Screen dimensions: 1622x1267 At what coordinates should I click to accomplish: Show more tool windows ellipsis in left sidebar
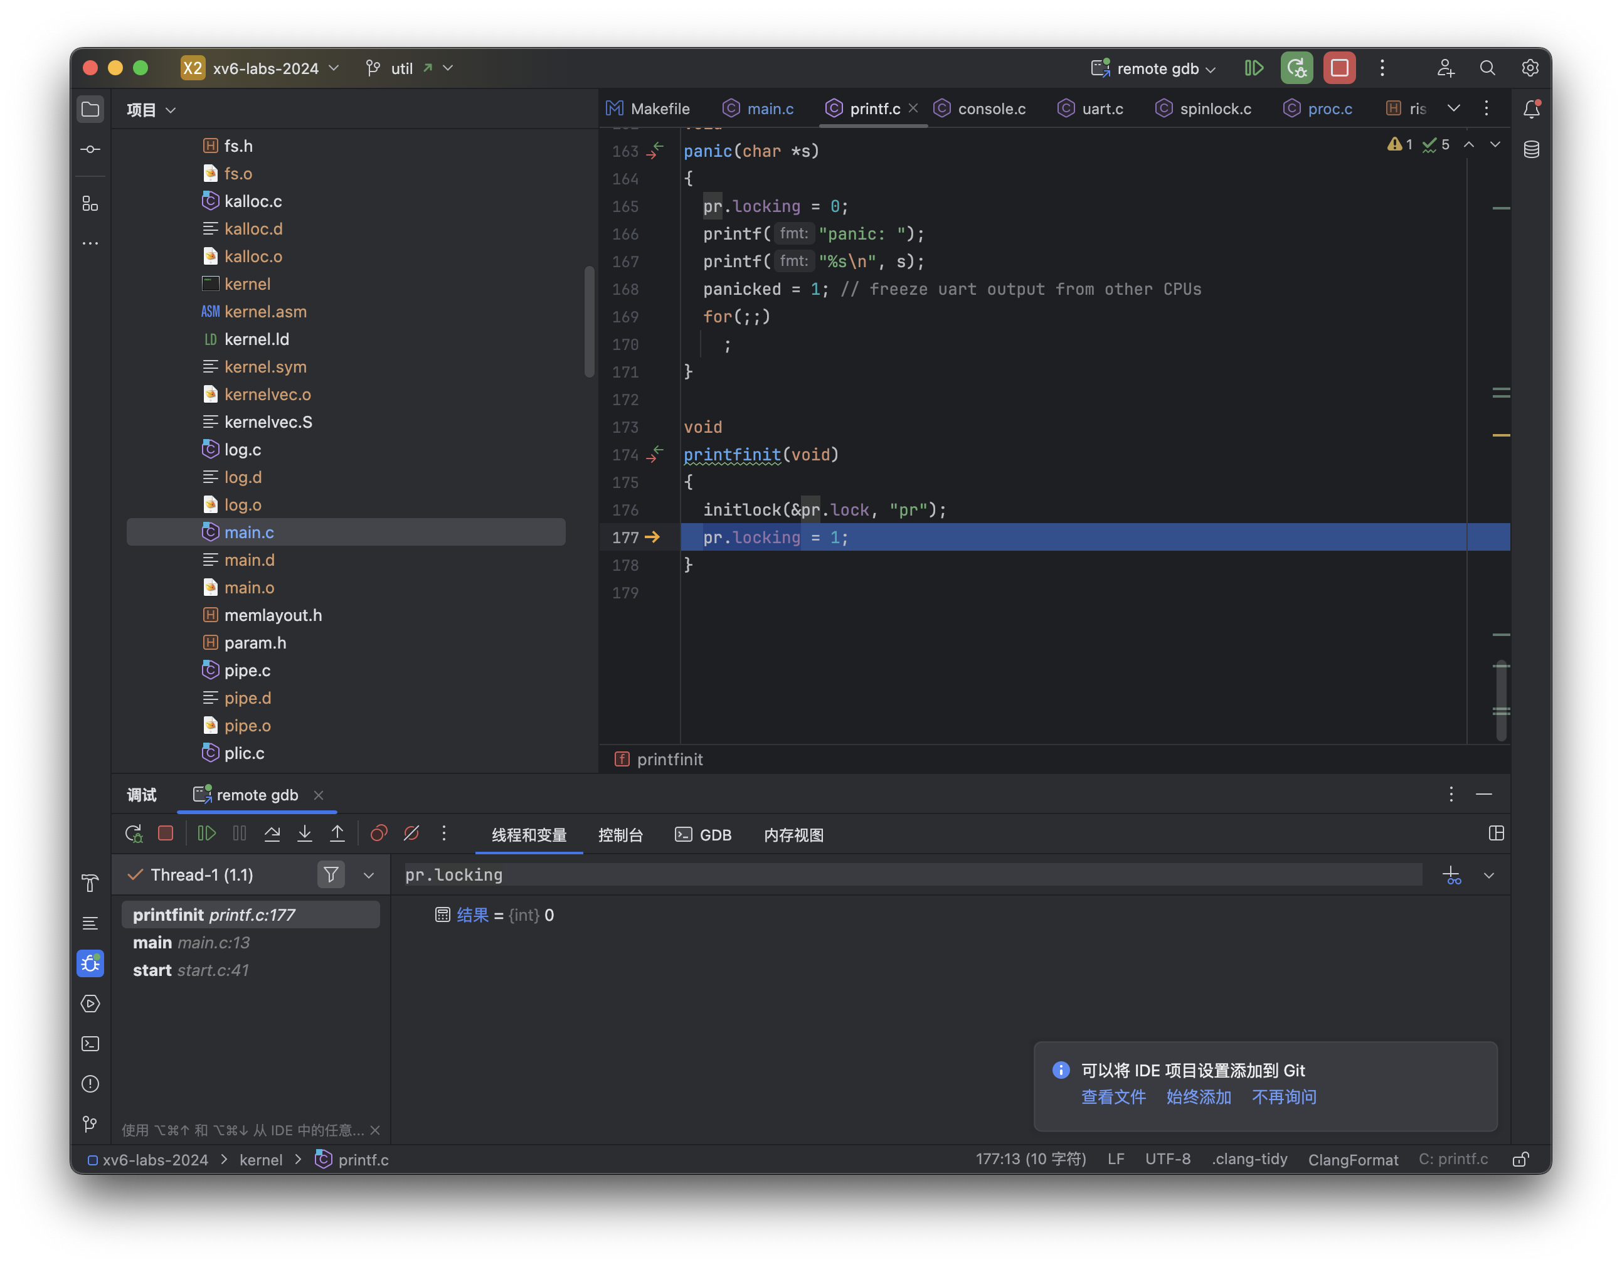[90, 243]
